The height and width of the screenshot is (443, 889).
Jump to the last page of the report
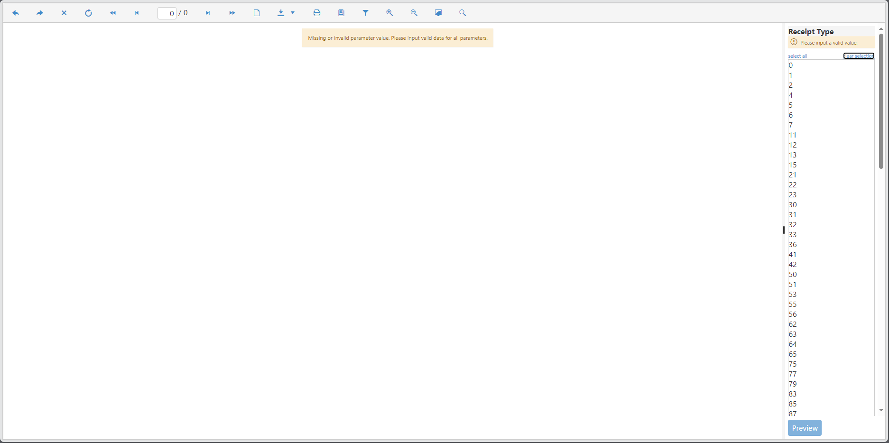pyautogui.click(x=232, y=13)
